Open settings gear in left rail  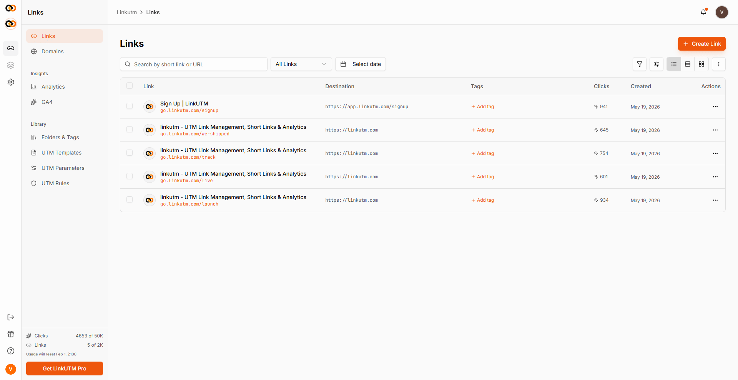point(11,82)
